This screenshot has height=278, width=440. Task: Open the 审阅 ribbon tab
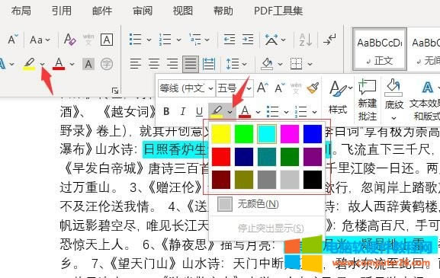coord(143,11)
